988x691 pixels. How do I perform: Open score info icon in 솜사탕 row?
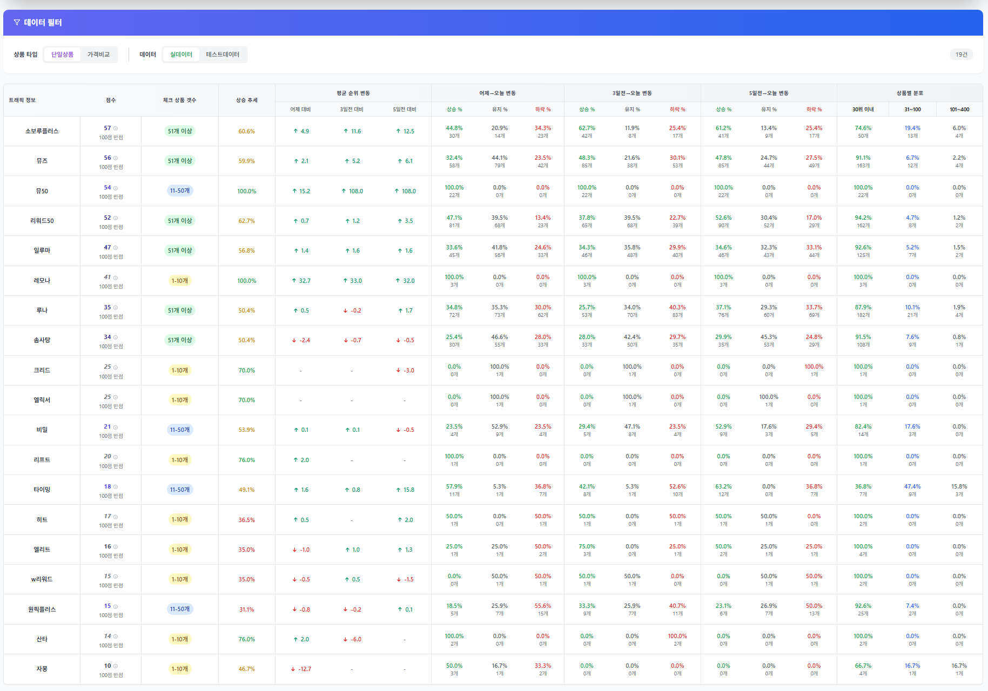(x=116, y=337)
